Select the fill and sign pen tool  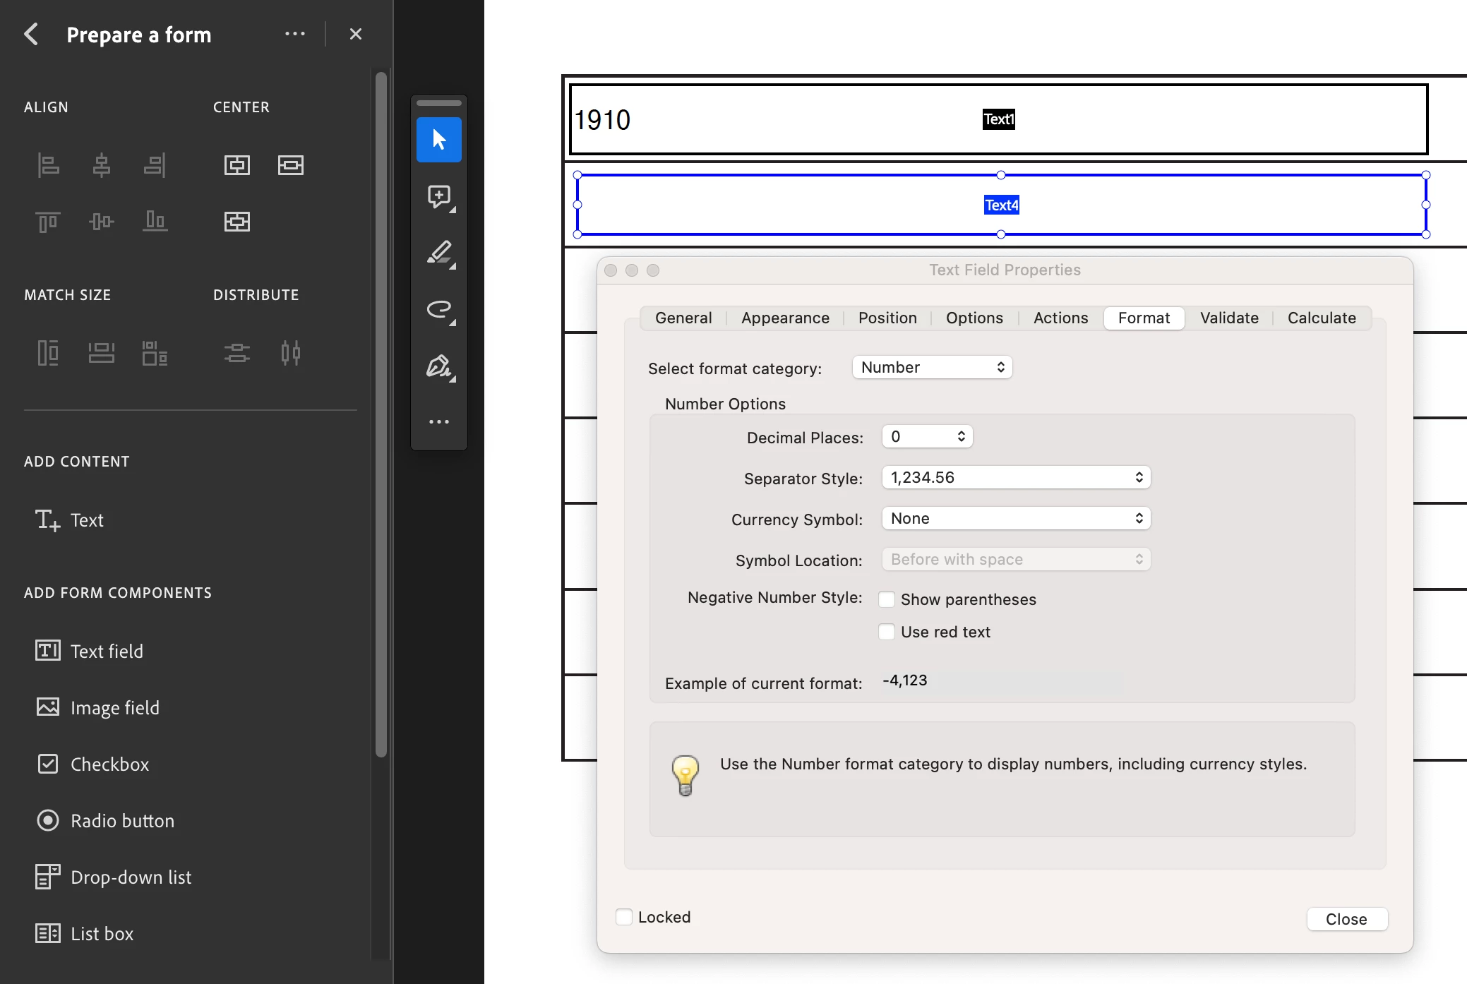(438, 366)
